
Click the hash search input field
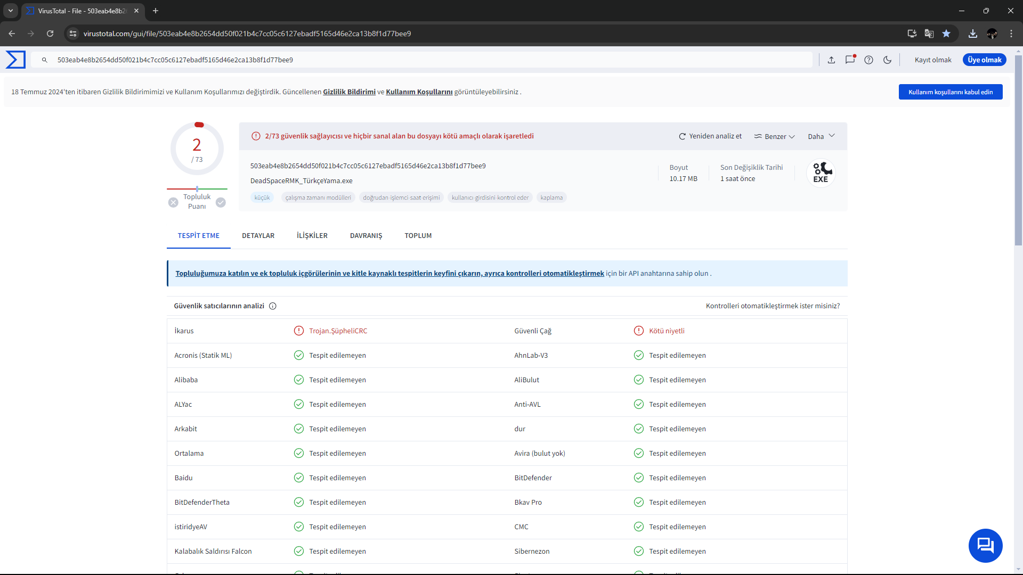pos(426,60)
